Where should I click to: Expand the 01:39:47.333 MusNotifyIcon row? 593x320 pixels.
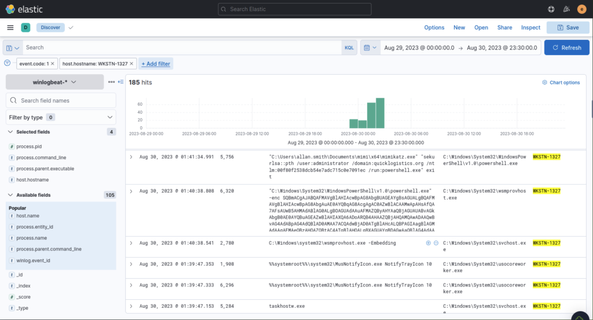coord(131,285)
